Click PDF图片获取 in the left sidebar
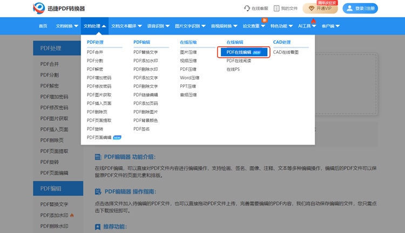Viewport: 405px width, 233px height. 54,119
